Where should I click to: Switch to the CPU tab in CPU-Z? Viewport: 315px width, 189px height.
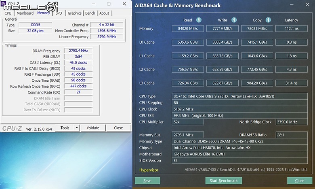pyautogui.click(x=8, y=13)
